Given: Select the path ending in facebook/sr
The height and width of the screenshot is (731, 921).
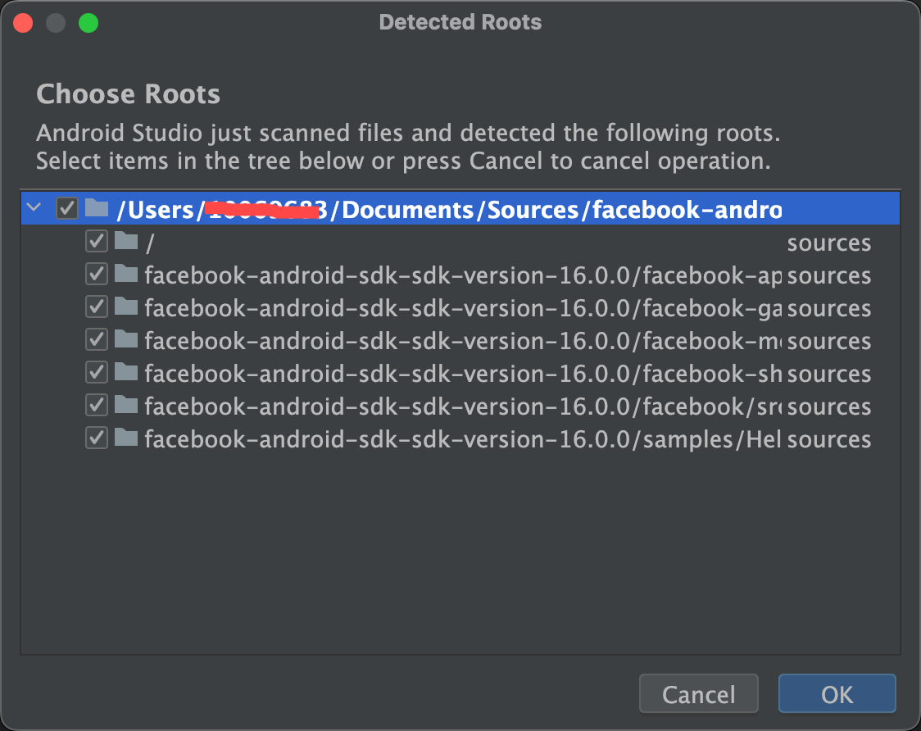Looking at the screenshot, I should [464, 407].
